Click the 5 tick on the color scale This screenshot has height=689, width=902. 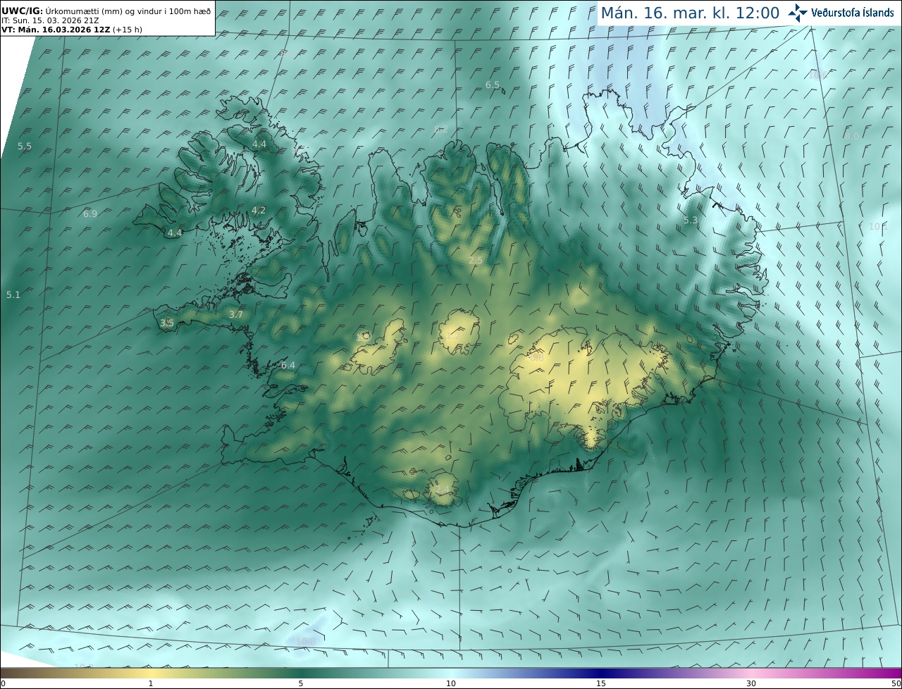(x=301, y=683)
